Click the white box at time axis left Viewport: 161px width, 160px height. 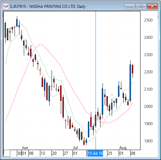(7, 153)
